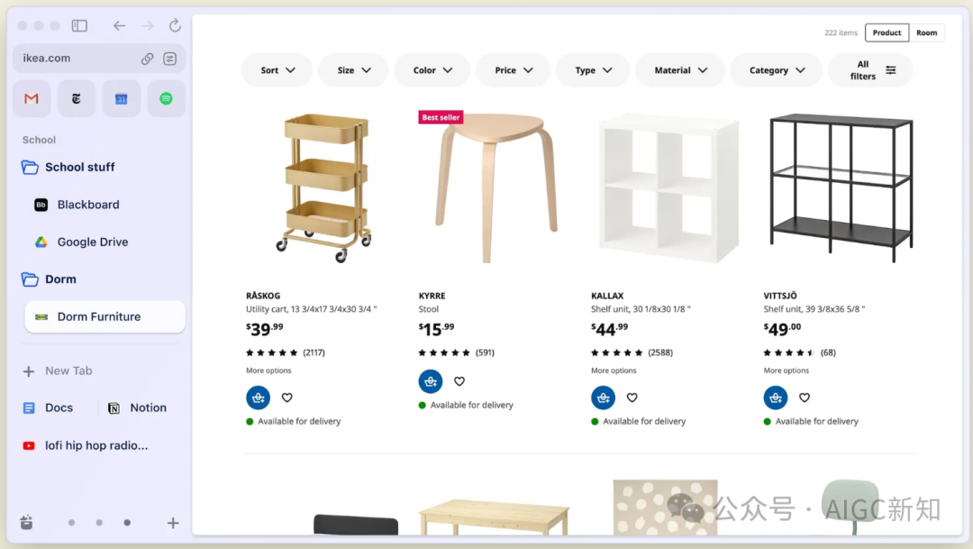Favorite the VITTSJÖ shelf unit with heart

[x=805, y=398]
